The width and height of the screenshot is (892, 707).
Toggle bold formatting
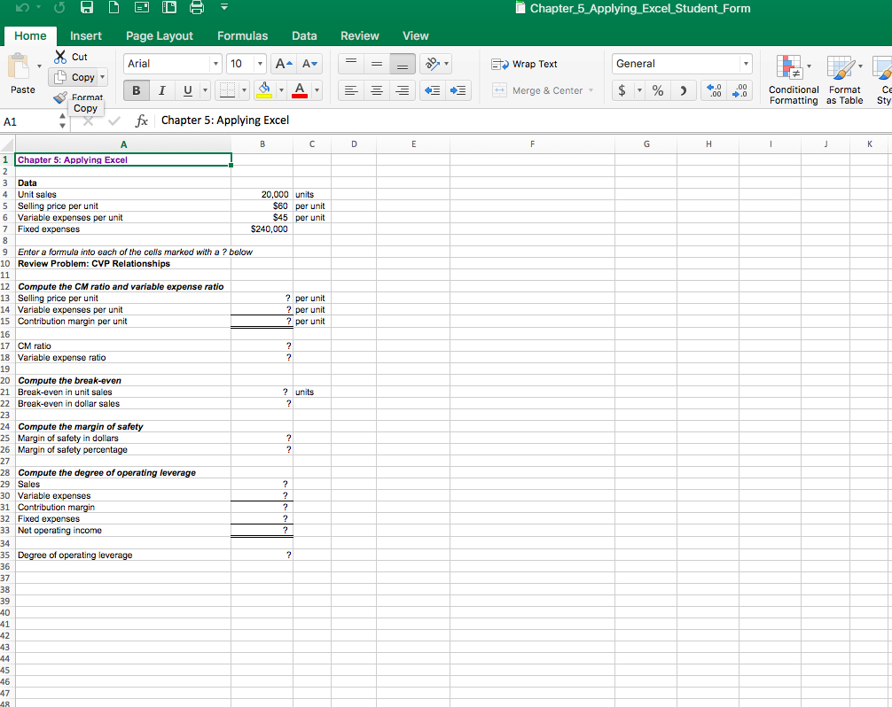pyautogui.click(x=135, y=90)
